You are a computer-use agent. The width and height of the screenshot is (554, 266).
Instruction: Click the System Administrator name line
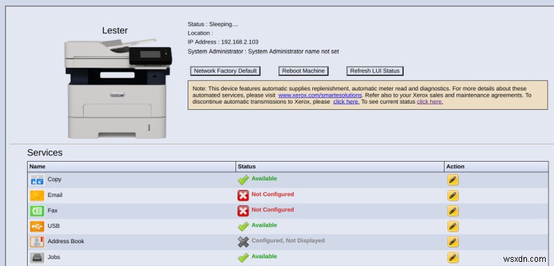263,51
